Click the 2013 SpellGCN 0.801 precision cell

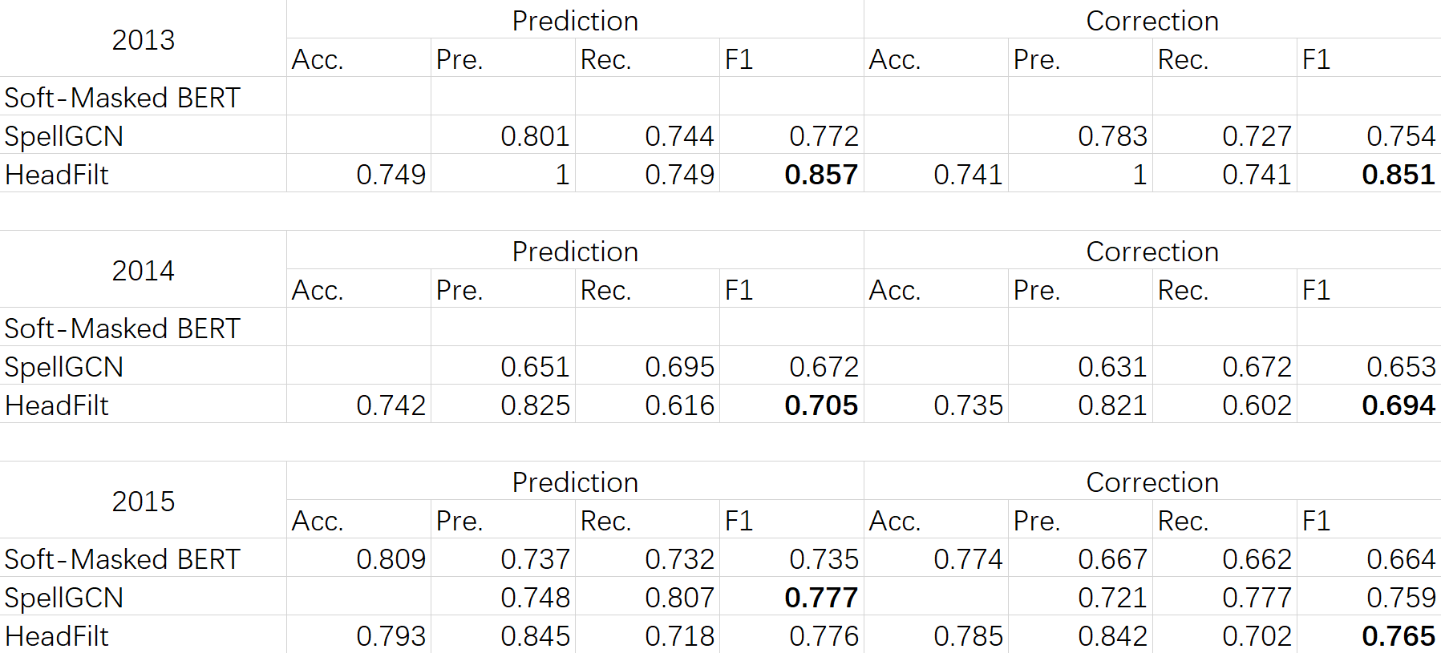pyautogui.click(x=503, y=135)
